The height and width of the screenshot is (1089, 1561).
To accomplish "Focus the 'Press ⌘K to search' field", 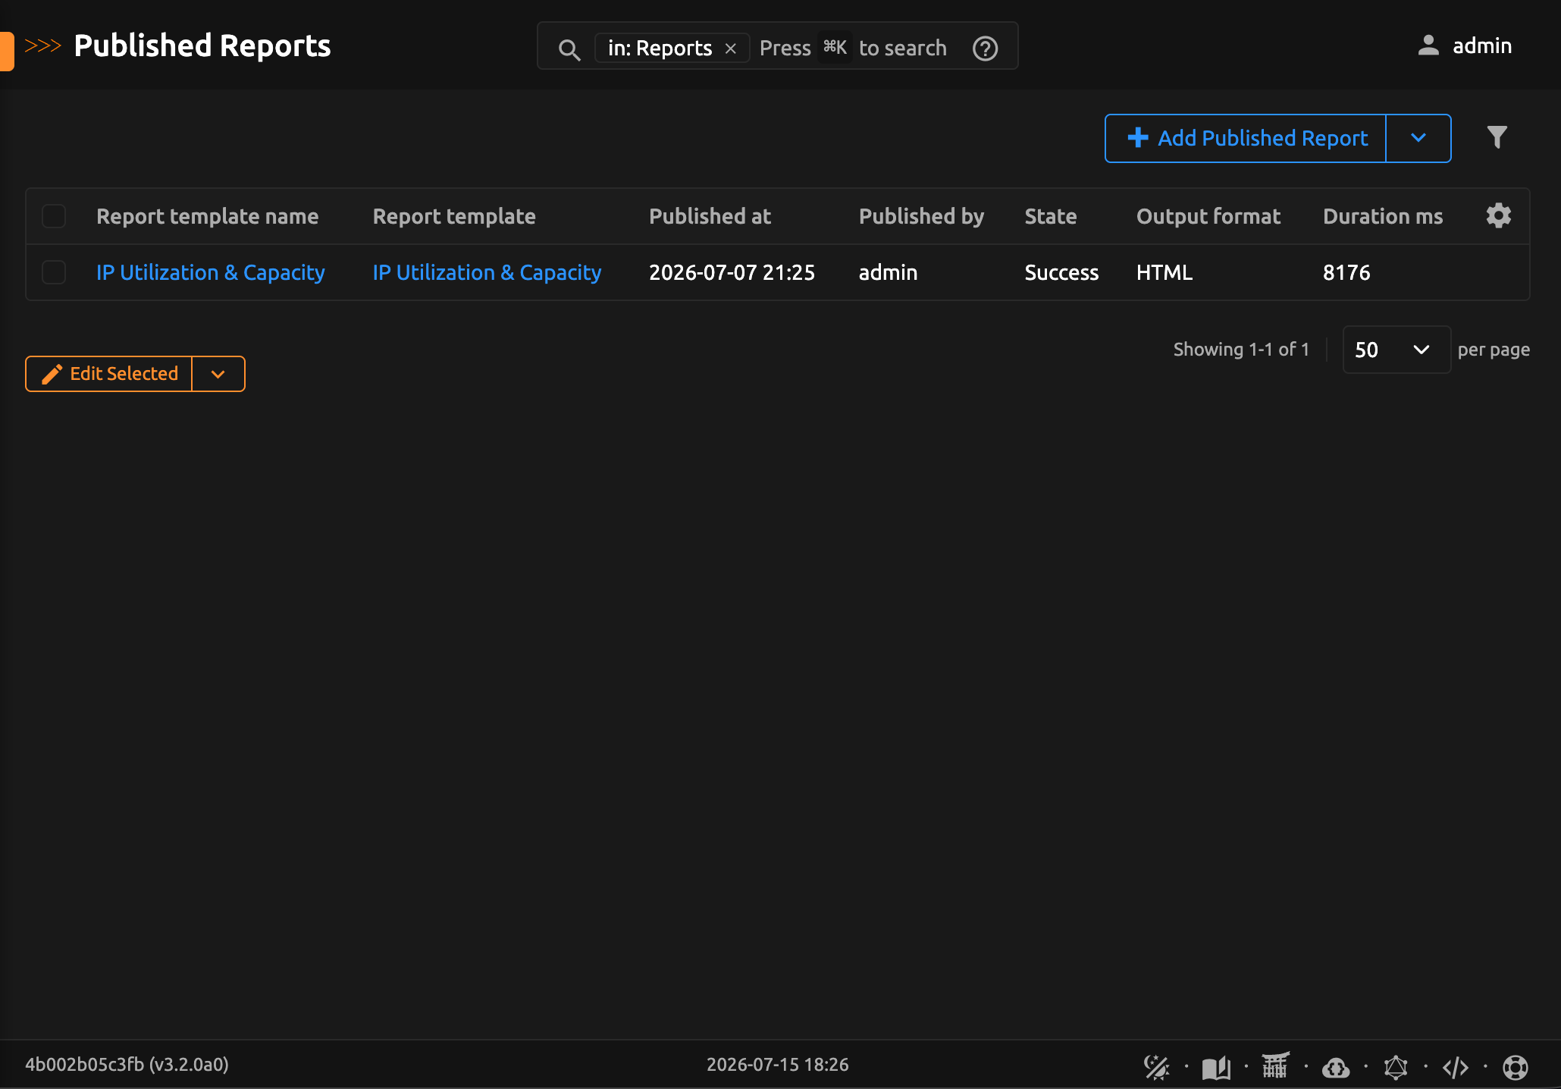I will (853, 49).
